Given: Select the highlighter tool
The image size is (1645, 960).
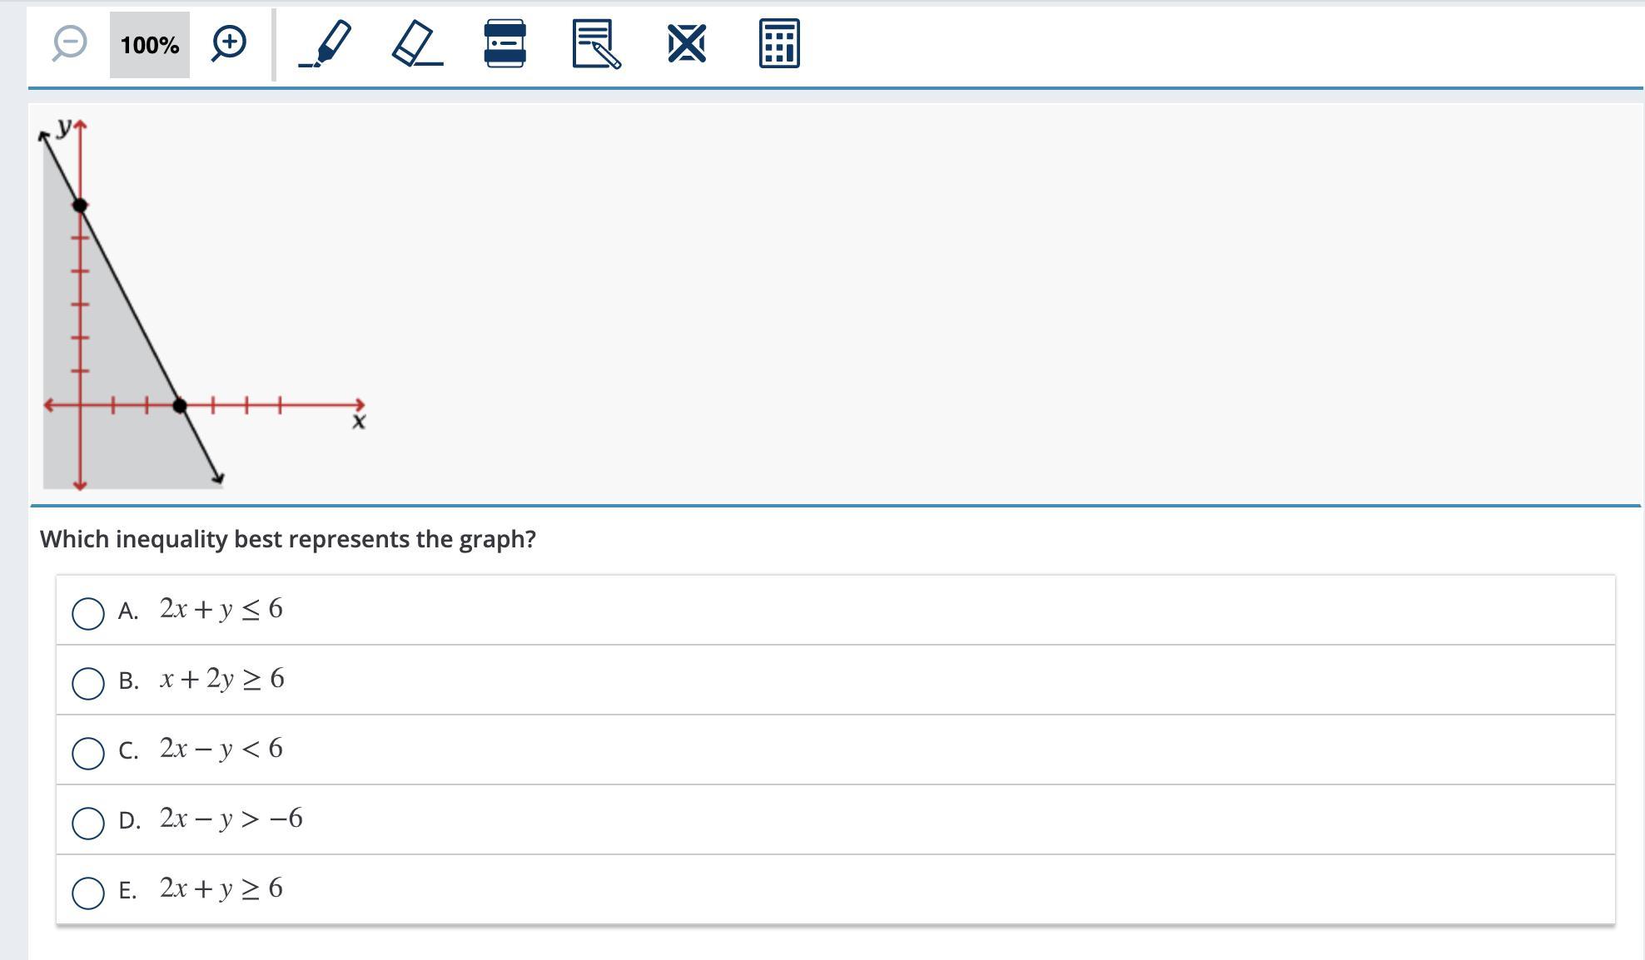Looking at the screenshot, I should click(326, 44).
